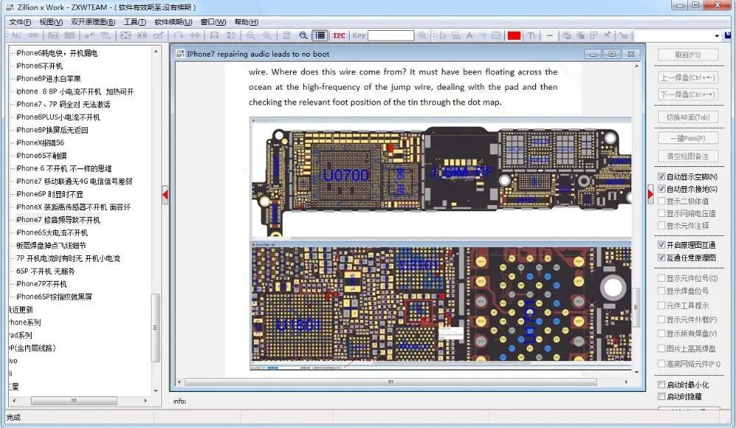
Task: Click the GND toolbar icon
Action: click(33, 35)
